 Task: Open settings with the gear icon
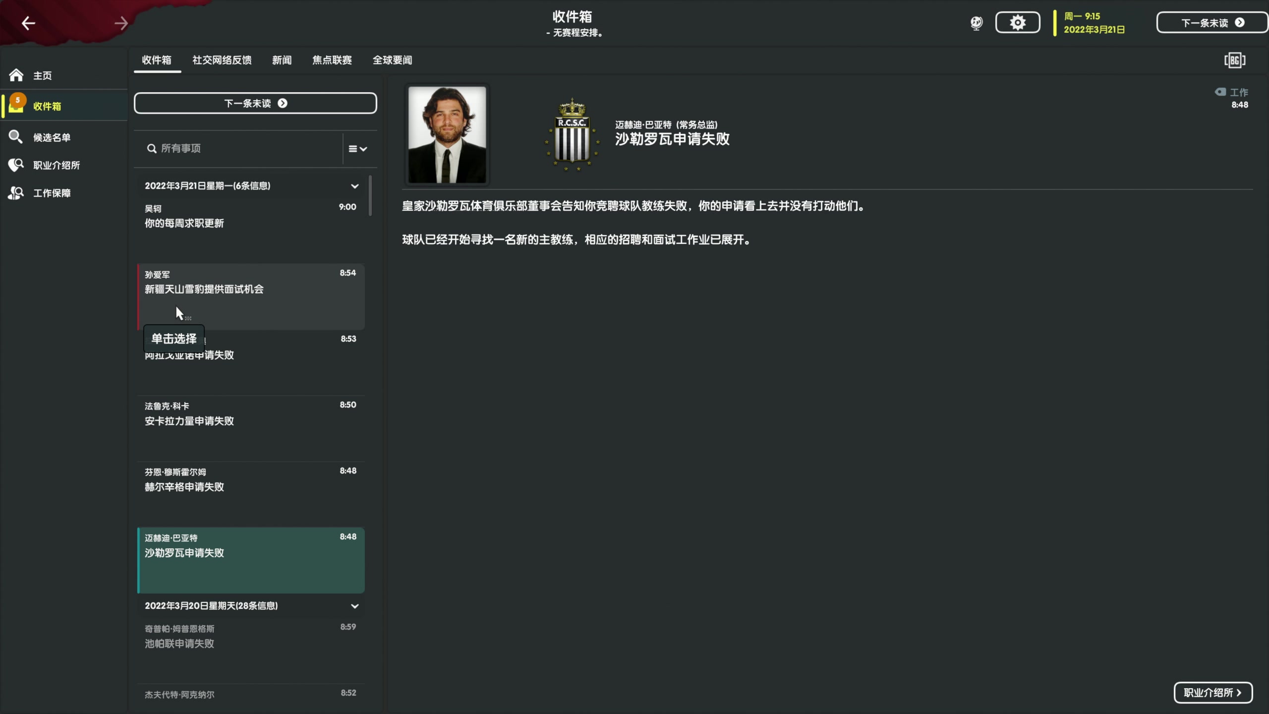point(1018,23)
